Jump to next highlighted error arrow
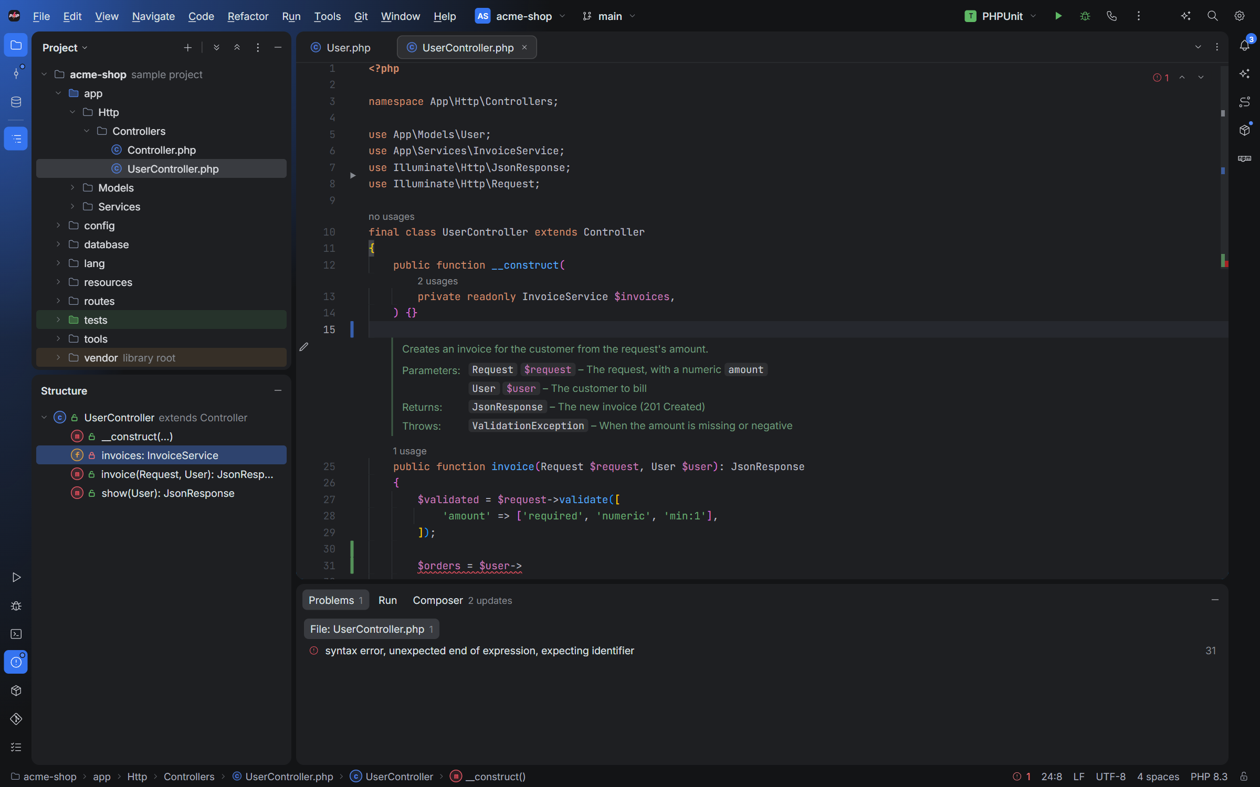Image resolution: width=1260 pixels, height=787 pixels. [1201, 77]
